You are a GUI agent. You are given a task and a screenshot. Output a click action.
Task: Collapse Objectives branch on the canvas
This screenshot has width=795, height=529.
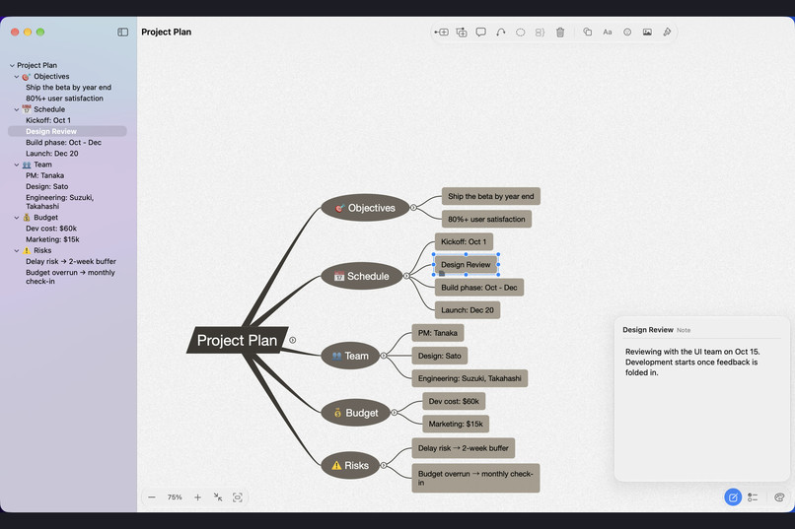[x=413, y=208]
